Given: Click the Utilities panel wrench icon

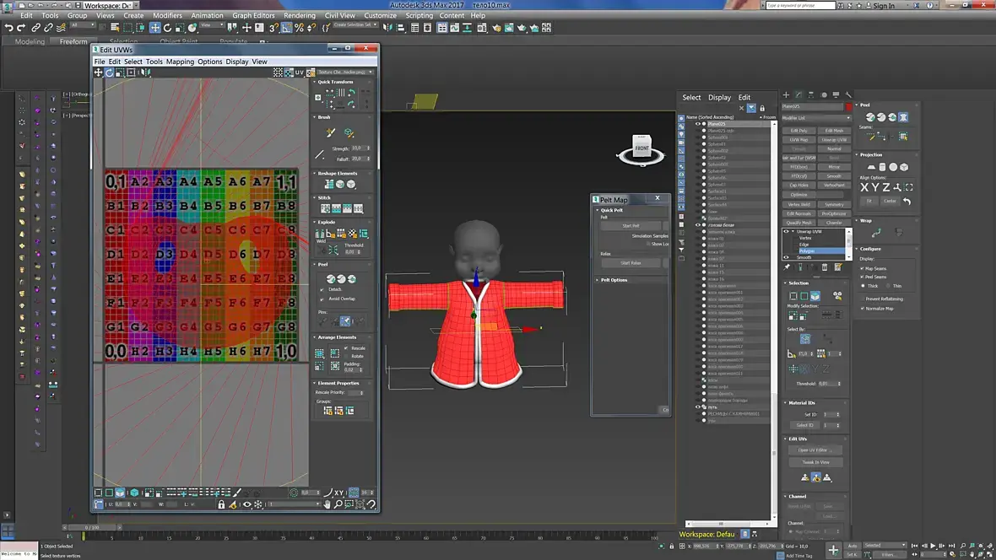Looking at the screenshot, I should click(x=848, y=94).
